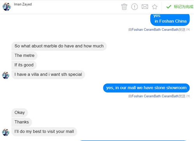The height and width of the screenshot is (141, 194).
Task: Click the 'Thanks' message bubble
Action: tap(22, 122)
